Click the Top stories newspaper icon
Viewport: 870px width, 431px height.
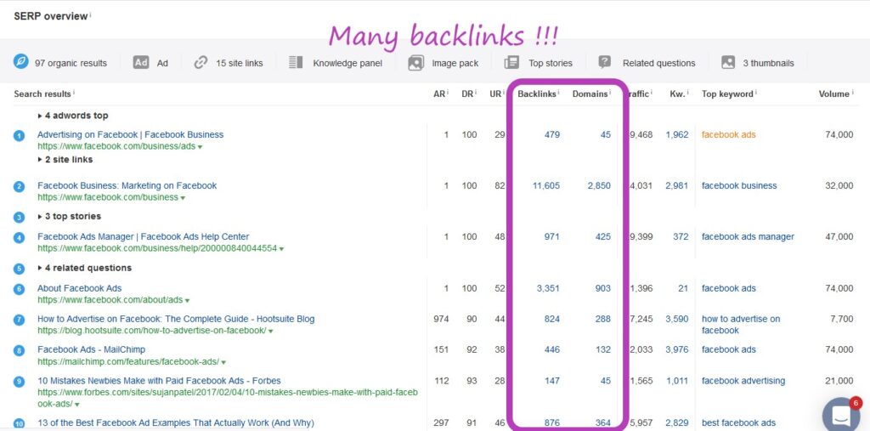click(511, 62)
